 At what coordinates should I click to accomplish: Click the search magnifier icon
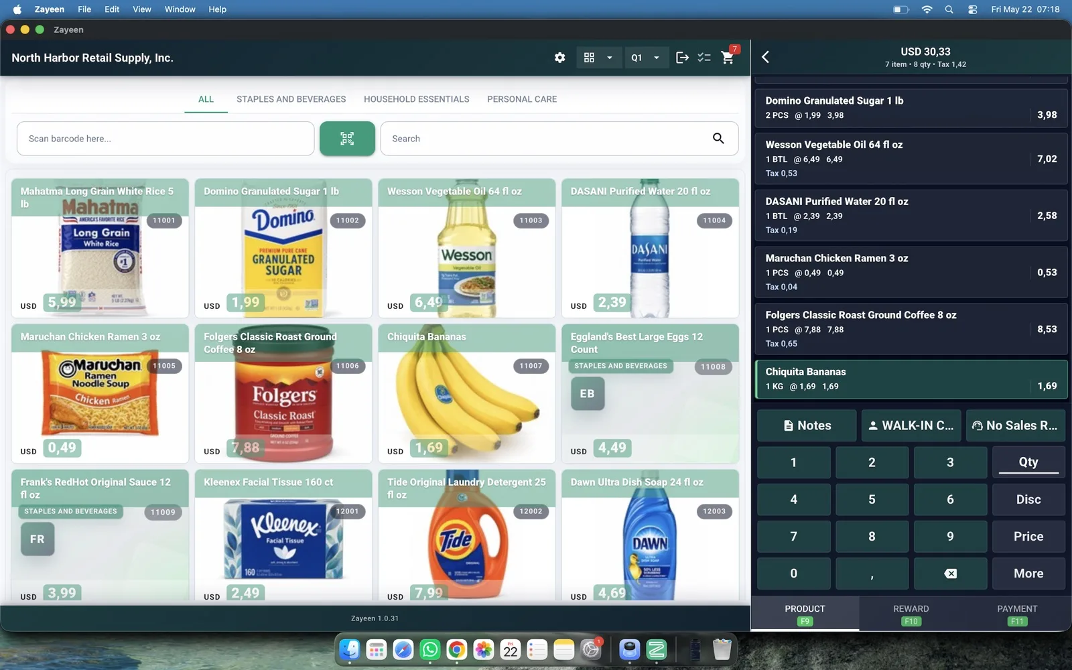pyautogui.click(x=718, y=139)
